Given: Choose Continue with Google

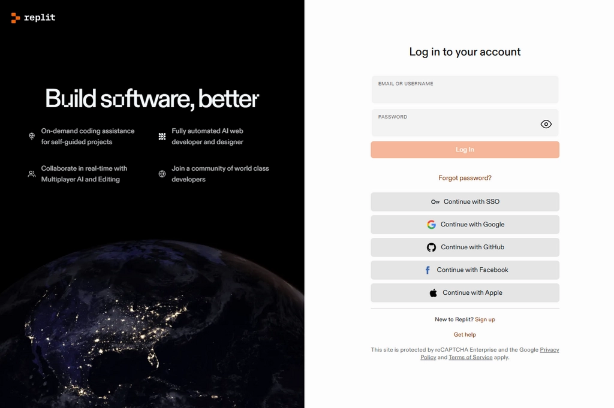Looking at the screenshot, I should (465, 225).
